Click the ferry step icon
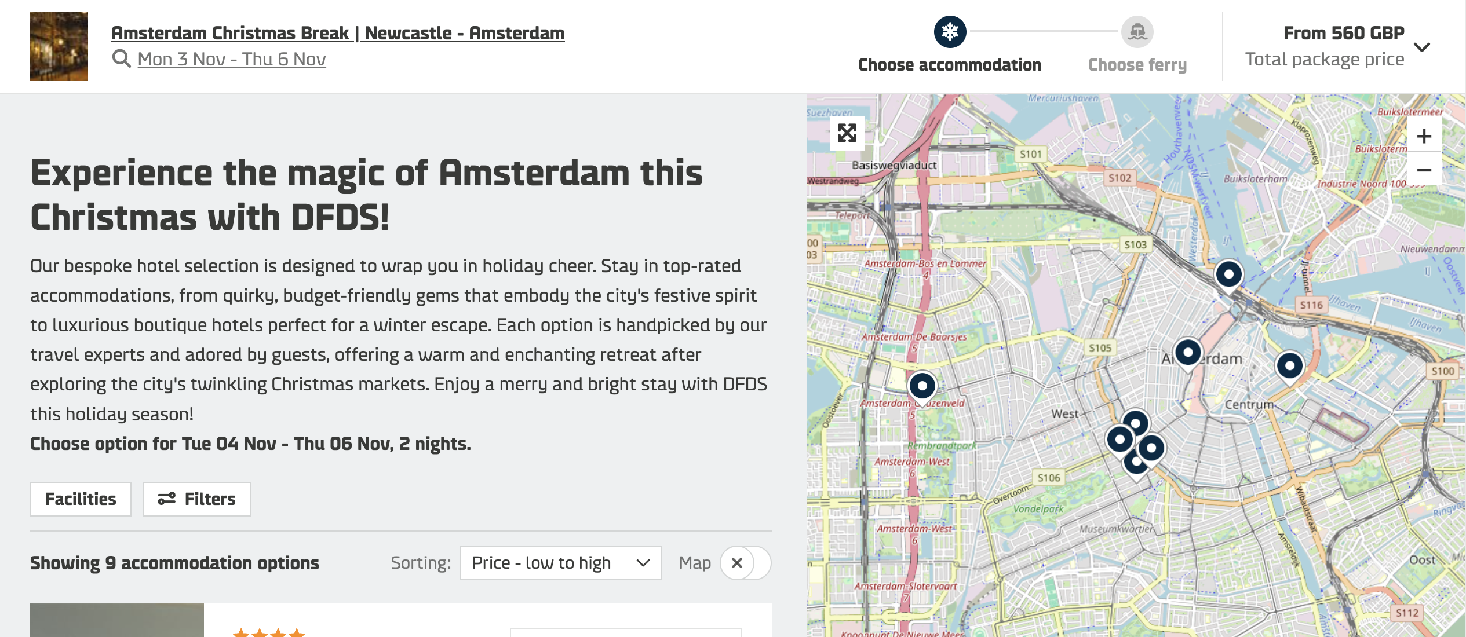This screenshot has width=1466, height=637. pyautogui.click(x=1137, y=31)
